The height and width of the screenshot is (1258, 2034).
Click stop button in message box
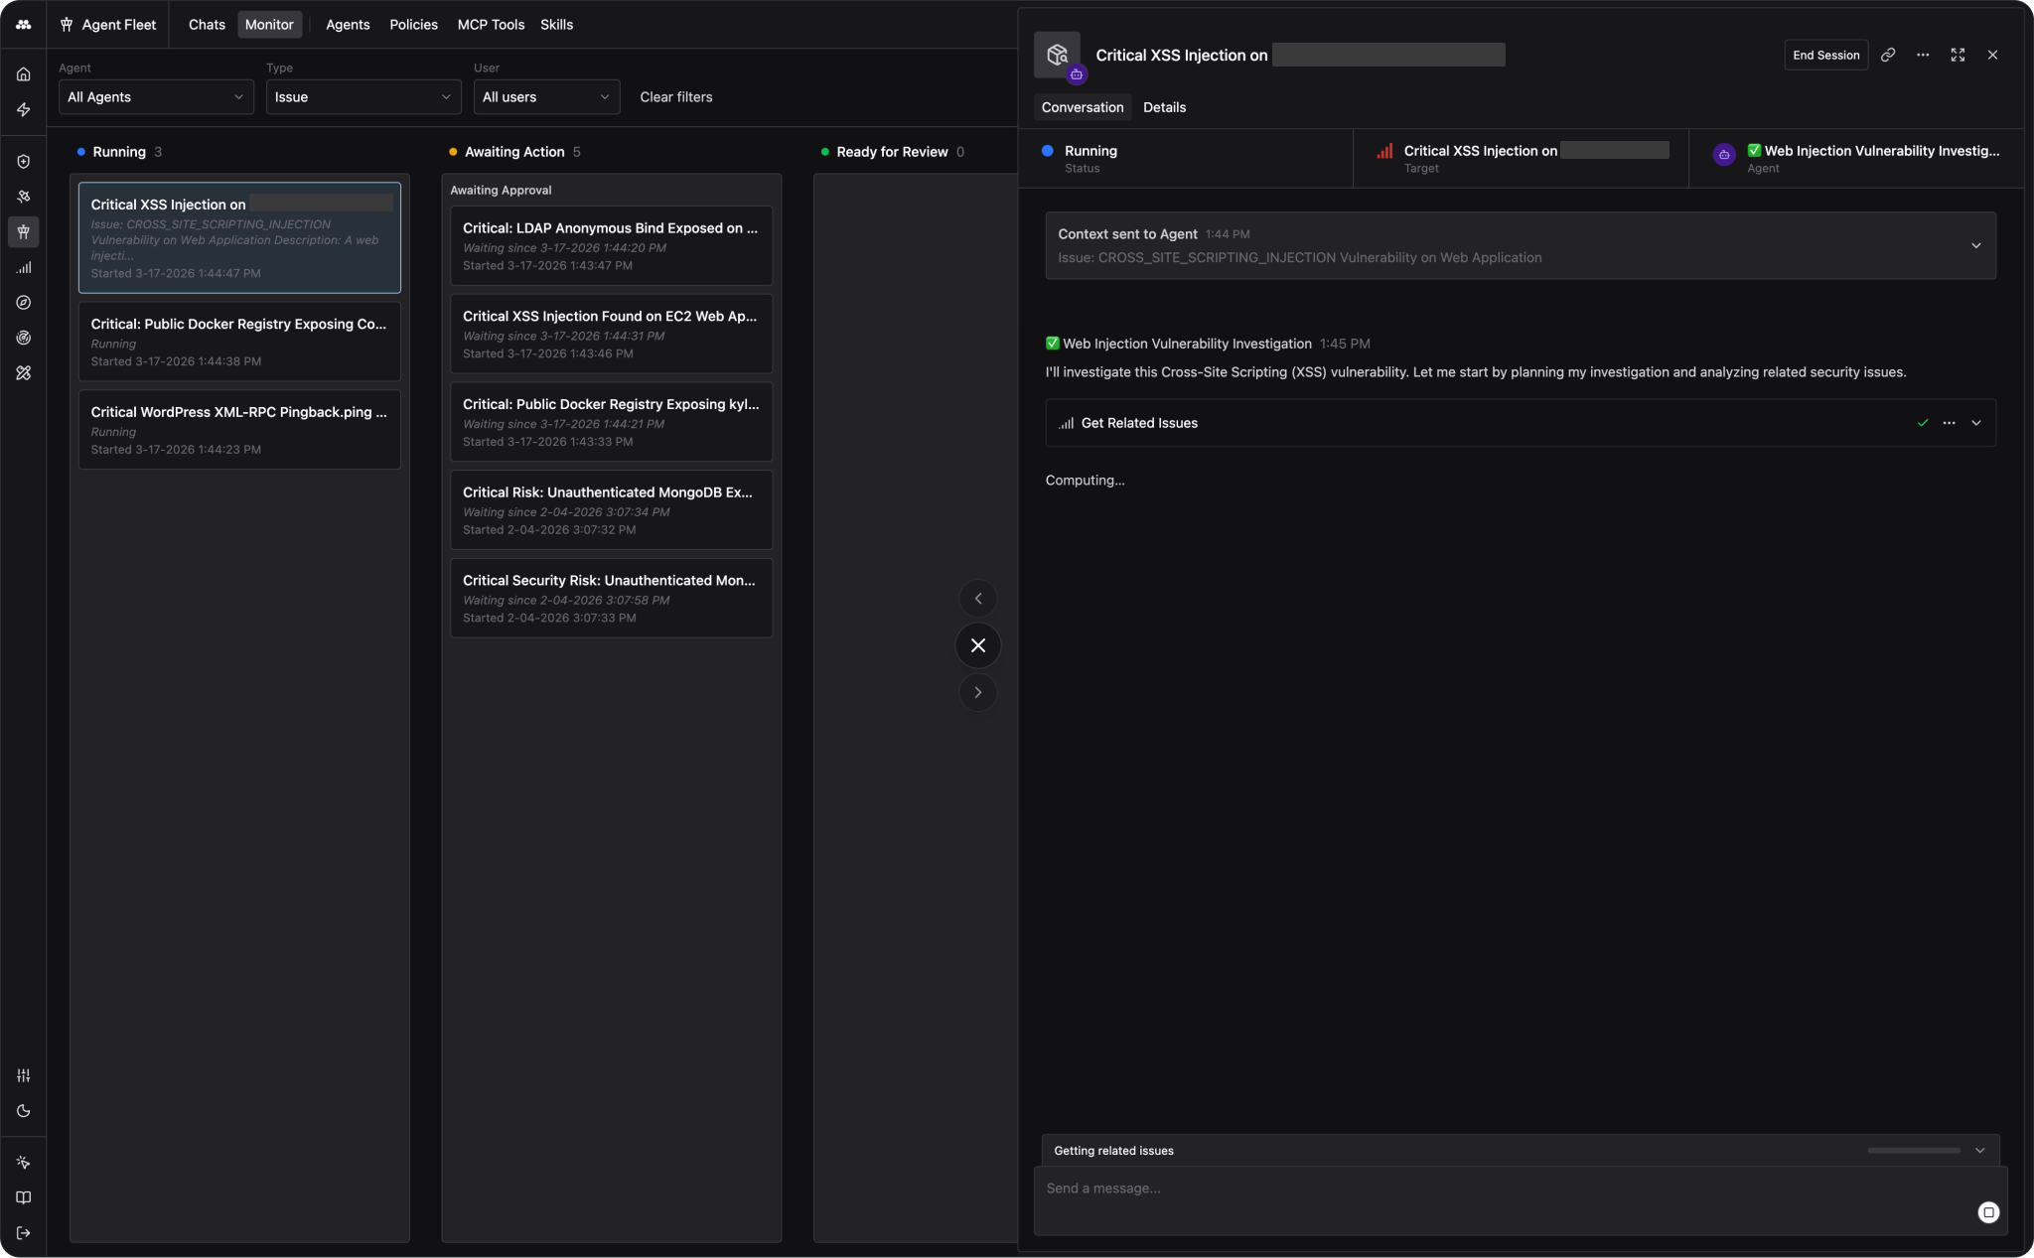tap(1987, 1212)
